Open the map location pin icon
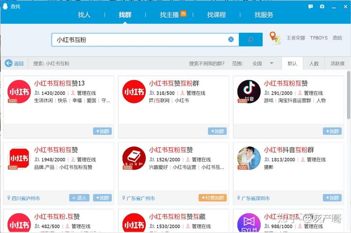 275,38
